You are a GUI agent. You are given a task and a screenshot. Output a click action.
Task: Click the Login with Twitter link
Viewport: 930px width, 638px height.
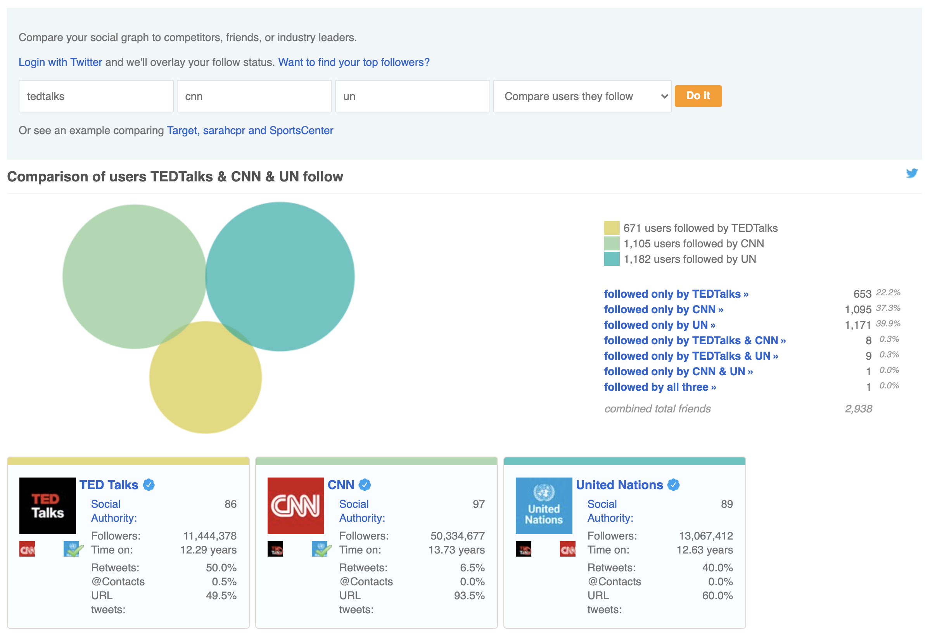[61, 62]
